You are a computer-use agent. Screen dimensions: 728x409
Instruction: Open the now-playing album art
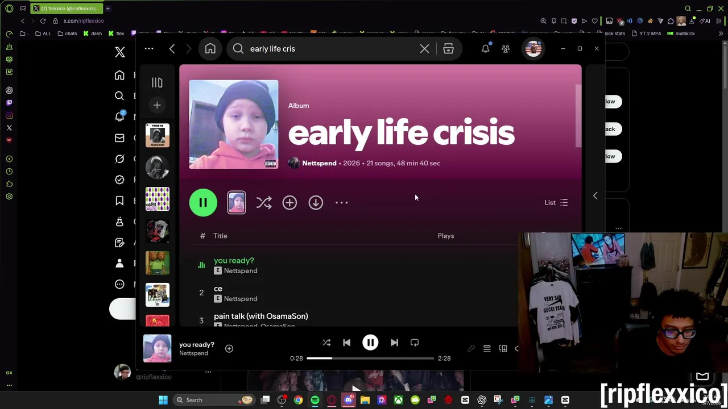tap(157, 348)
